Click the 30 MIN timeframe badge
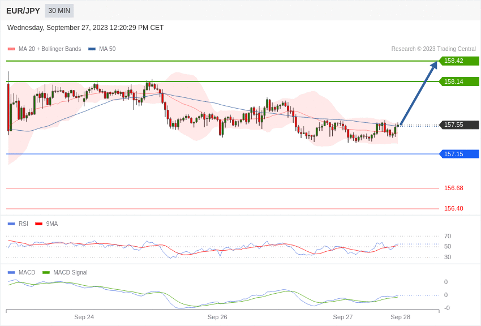 [x=59, y=11]
